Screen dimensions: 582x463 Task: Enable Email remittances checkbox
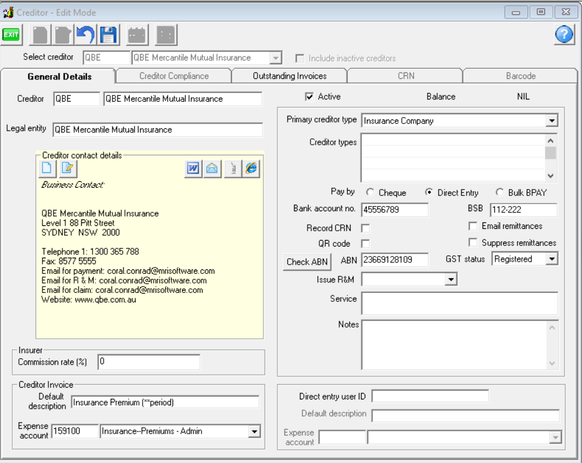point(473,226)
